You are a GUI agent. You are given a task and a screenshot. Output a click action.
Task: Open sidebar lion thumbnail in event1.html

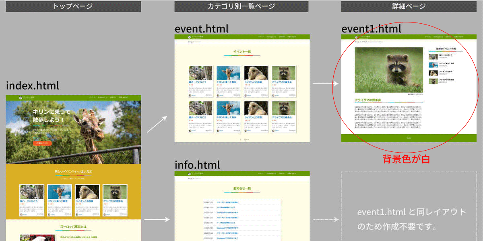coord(433,73)
